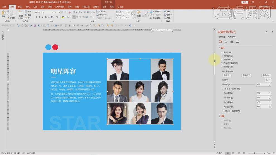Switch to the 插入 (Insert) ribbon tab
Screen dimensions: 276x155
tap(28, 7)
